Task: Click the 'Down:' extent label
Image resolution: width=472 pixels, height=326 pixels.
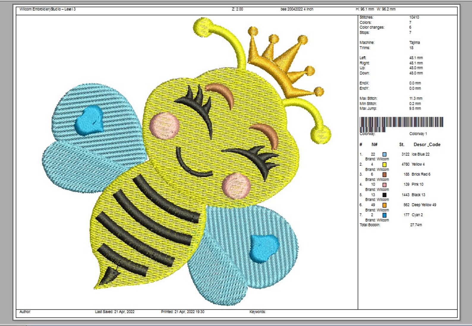Action: pos(364,73)
